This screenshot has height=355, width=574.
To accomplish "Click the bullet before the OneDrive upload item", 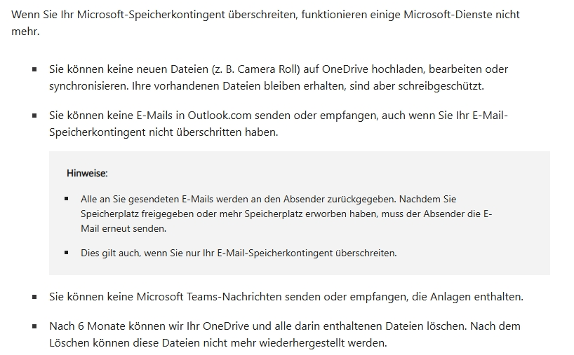I will [34, 69].
